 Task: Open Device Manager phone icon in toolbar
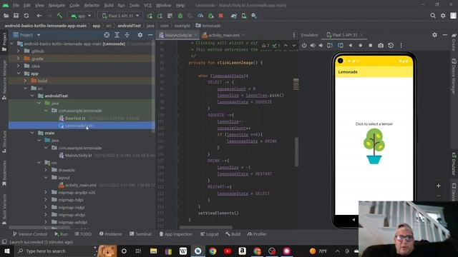point(244,16)
